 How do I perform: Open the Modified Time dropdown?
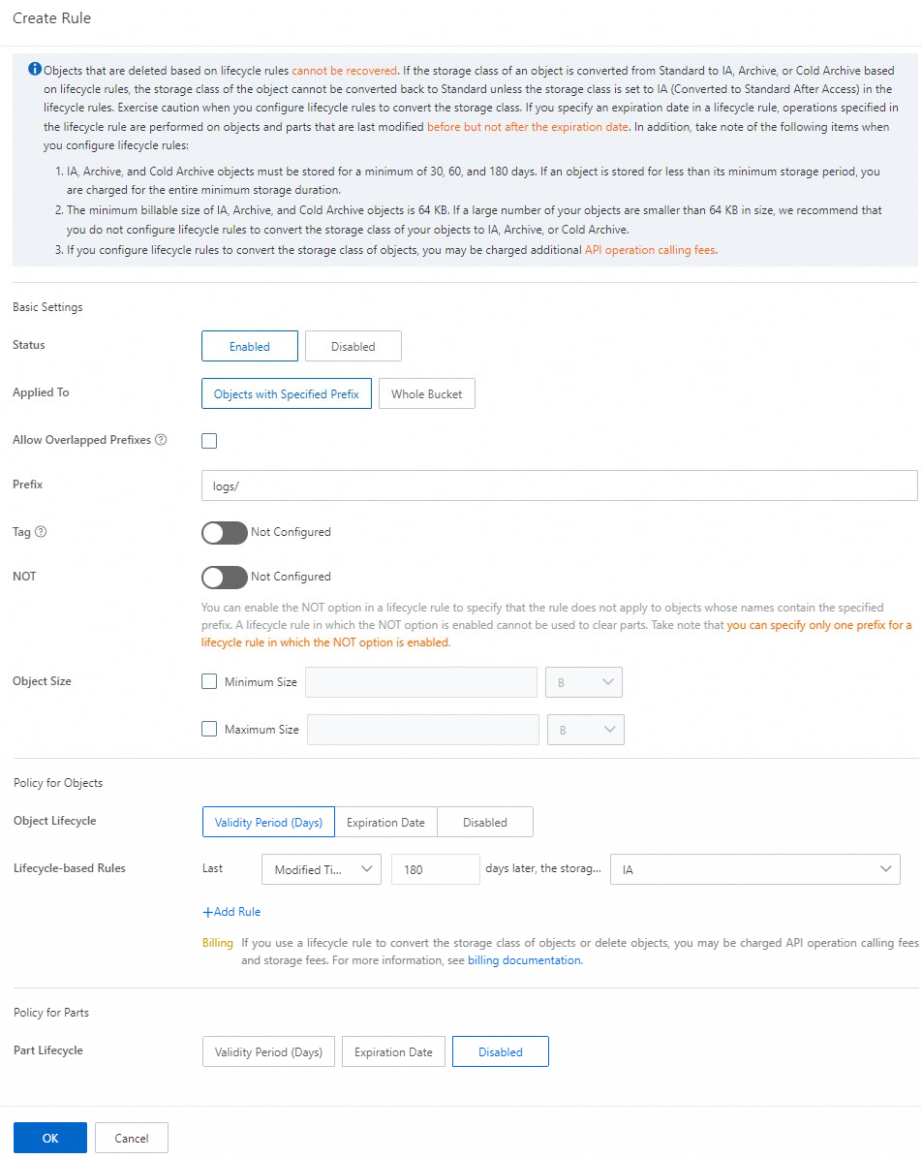[x=322, y=869]
